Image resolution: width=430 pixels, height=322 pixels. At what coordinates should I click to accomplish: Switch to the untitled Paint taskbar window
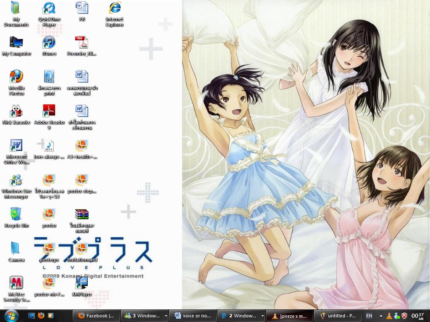point(338,316)
